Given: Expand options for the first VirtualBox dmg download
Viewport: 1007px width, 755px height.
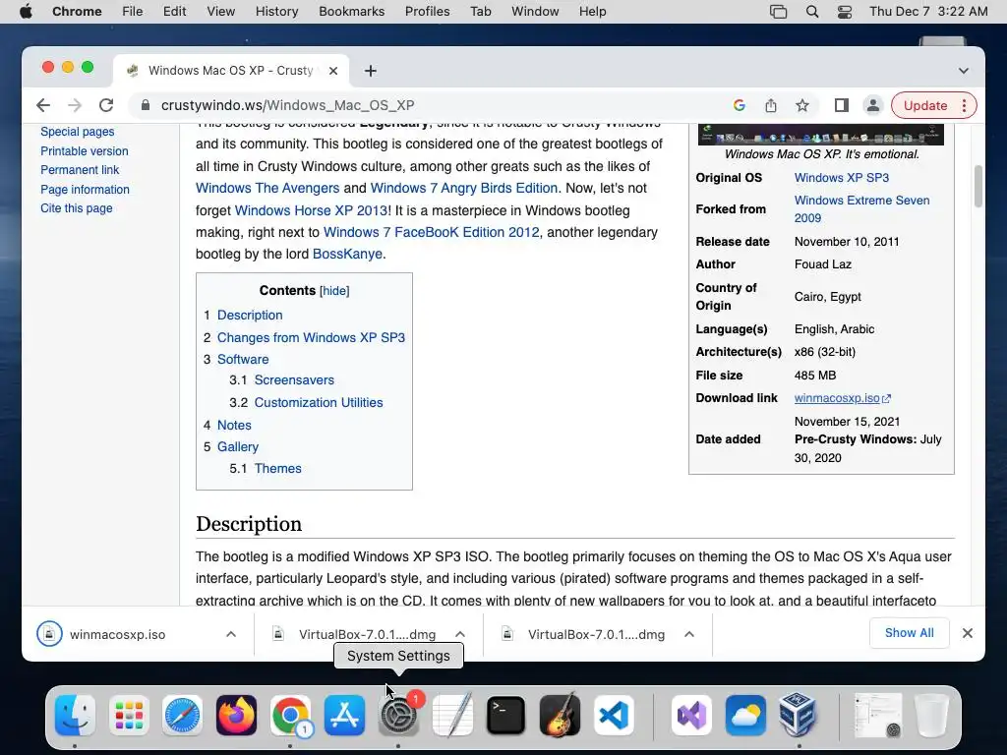Looking at the screenshot, I should [x=460, y=634].
